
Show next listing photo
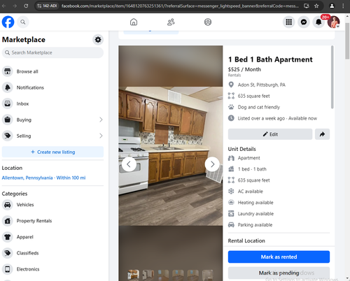click(212, 164)
